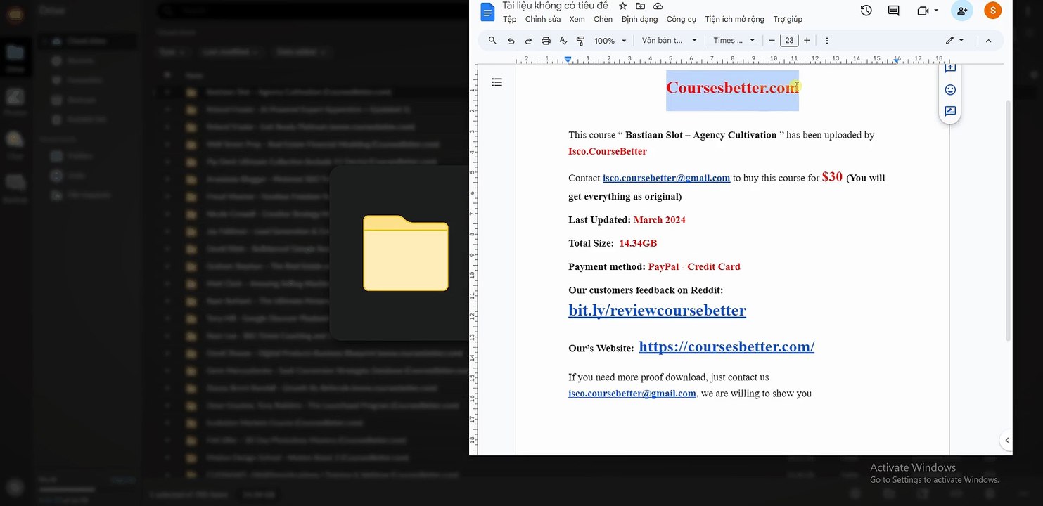Open the Xem menu
Viewport: 1043px width, 506px height.
(577, 20)
